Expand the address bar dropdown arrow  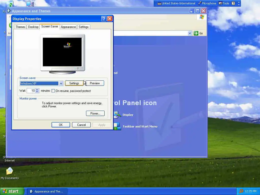click(x=190, y=33)
